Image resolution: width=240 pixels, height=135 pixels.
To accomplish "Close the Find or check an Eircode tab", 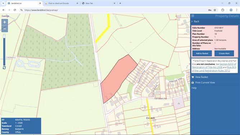I will [77, 3].
